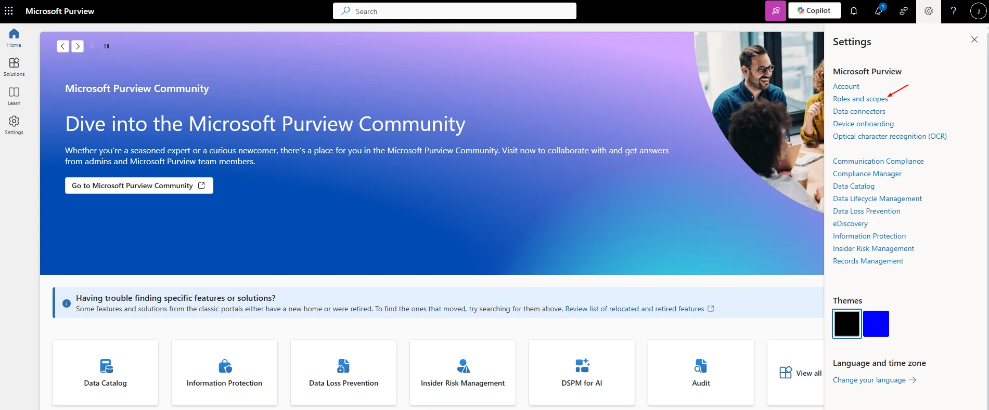Open Communication Compliance settings
This screenshot has width=989, height=410.
point(878,161)
